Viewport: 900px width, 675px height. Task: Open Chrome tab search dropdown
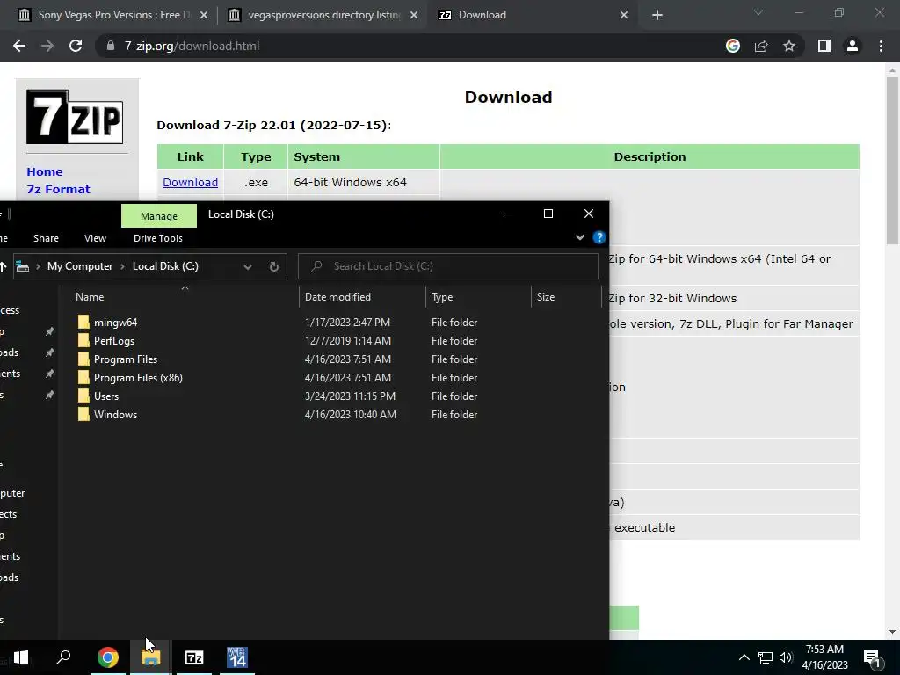pyautogui.click(x=758, y=12)
